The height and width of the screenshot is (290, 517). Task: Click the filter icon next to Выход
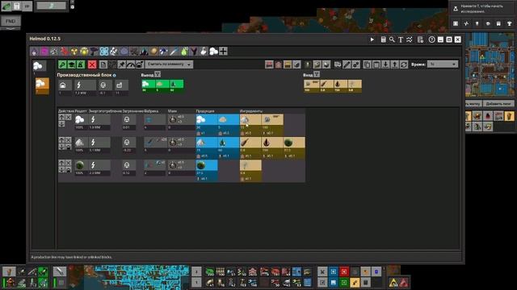pos(158,75)
